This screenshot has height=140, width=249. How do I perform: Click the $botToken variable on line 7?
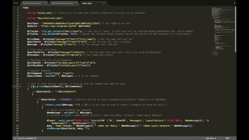tap(33, 23)
